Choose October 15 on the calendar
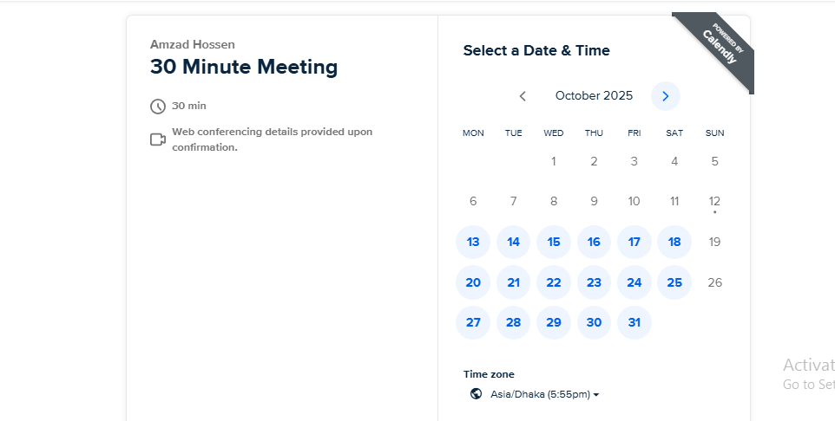This screenshot has width=835, height=421. tap(554, 242)
